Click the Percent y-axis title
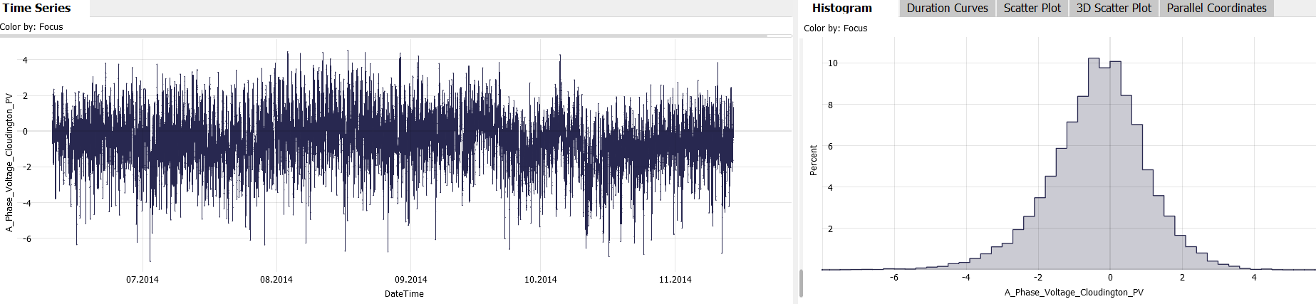 [814, 160]
